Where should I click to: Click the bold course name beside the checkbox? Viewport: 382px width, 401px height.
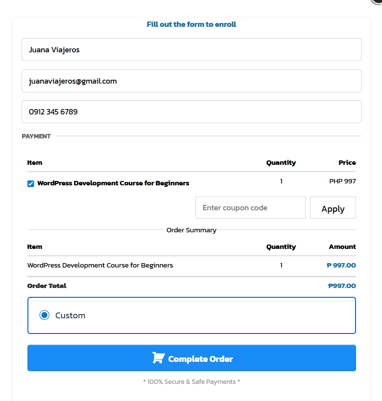(113, 183)
